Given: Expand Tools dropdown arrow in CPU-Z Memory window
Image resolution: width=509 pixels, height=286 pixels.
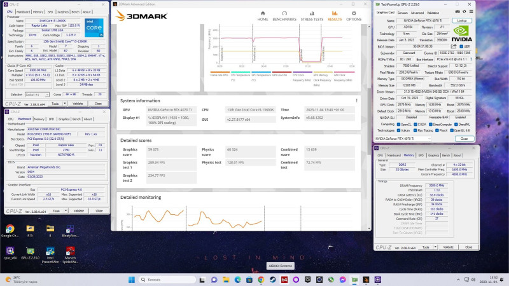Looking at the screenshot, I should click(x=435, y=247).
